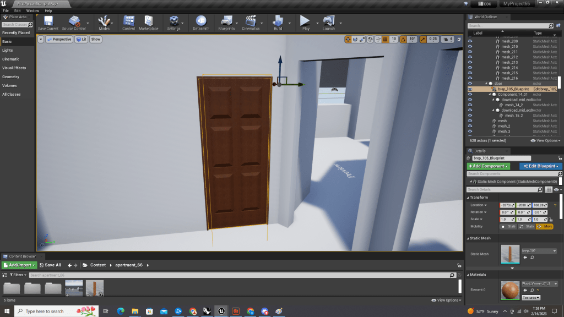
Task: Select the rotate gizmo tool in viewport
Action: tap(355, 39)
